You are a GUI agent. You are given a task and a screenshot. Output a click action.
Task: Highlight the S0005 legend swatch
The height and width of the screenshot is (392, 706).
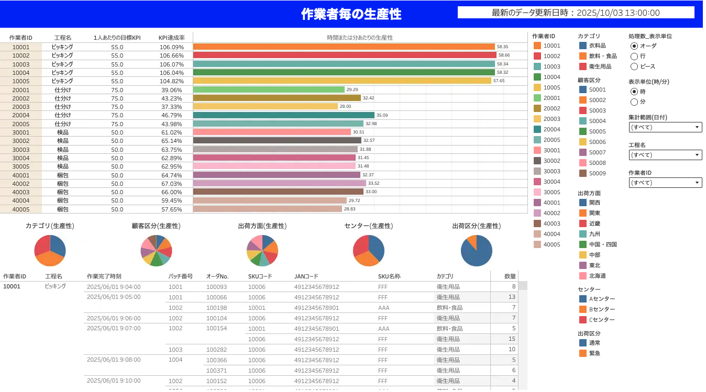(x=583, y=131)
